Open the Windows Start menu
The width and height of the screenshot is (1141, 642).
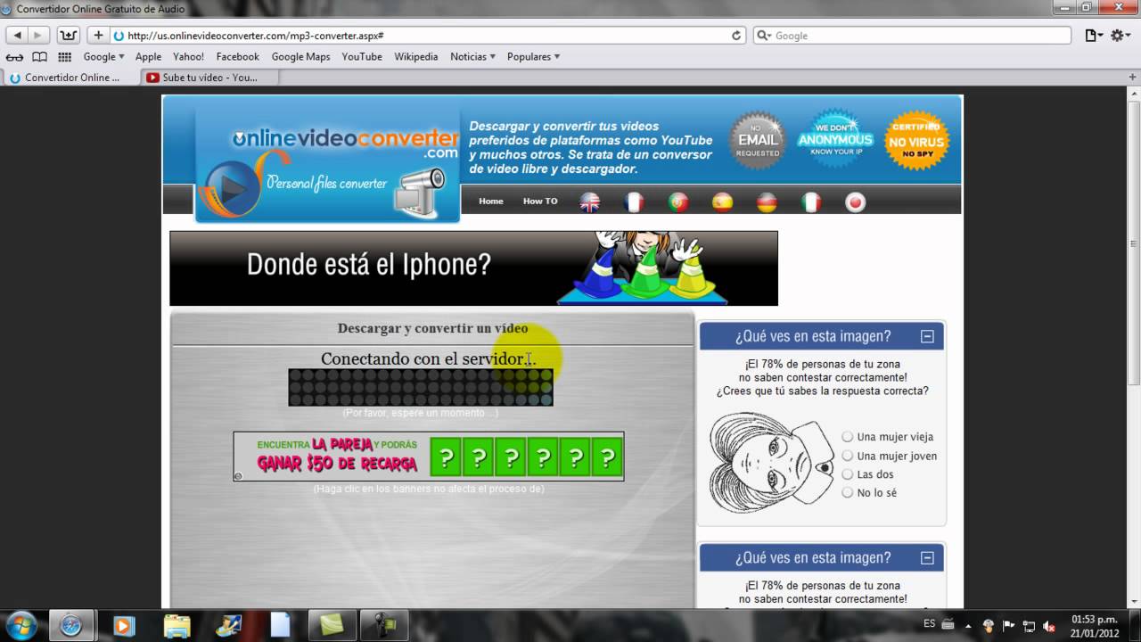tap(21, 625)
